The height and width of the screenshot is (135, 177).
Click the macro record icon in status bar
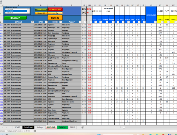pos(35,131)
